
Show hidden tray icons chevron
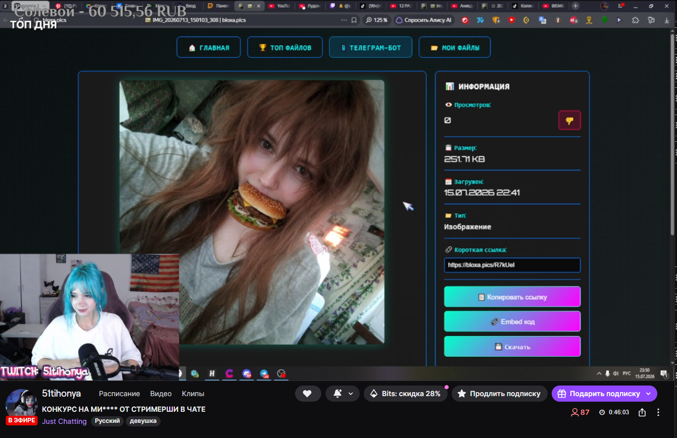(x=599, y=373)
